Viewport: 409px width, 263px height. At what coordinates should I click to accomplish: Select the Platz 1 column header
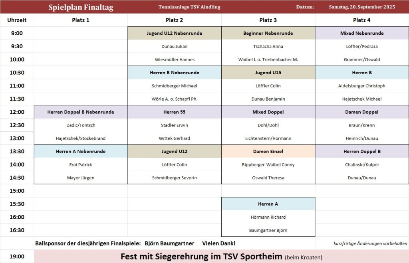click(81, 20)
